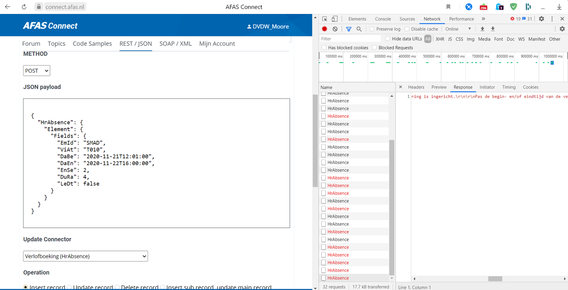Viewport: 568px width, 290px height.
Task: Click the horizontal scrollbar thumb in Response pane
Action: coord(495,279)
